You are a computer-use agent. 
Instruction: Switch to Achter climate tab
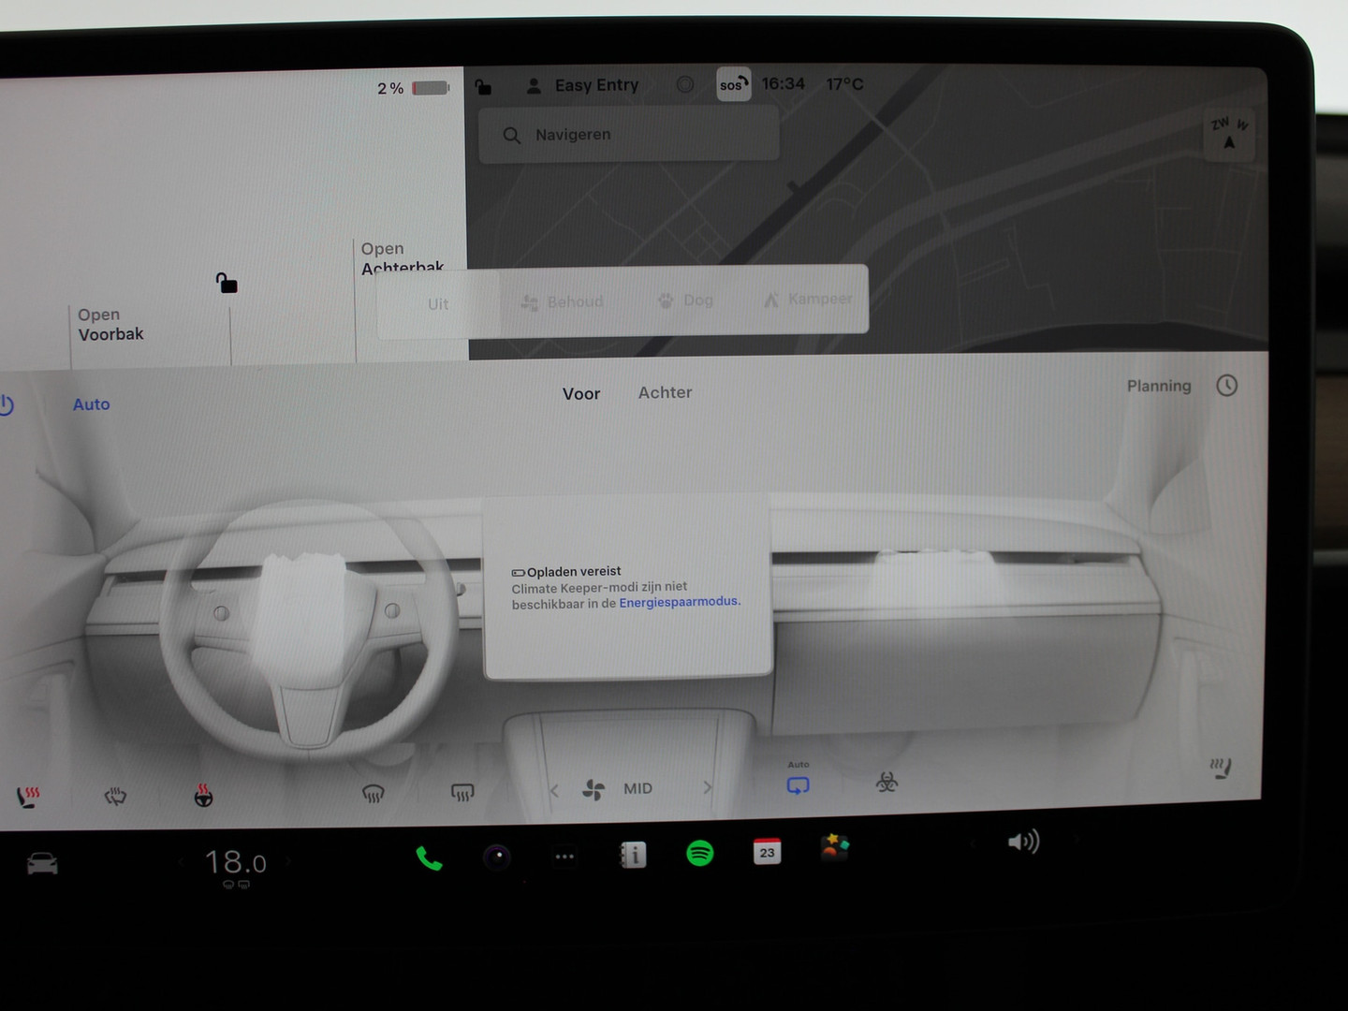coord(665,393)
